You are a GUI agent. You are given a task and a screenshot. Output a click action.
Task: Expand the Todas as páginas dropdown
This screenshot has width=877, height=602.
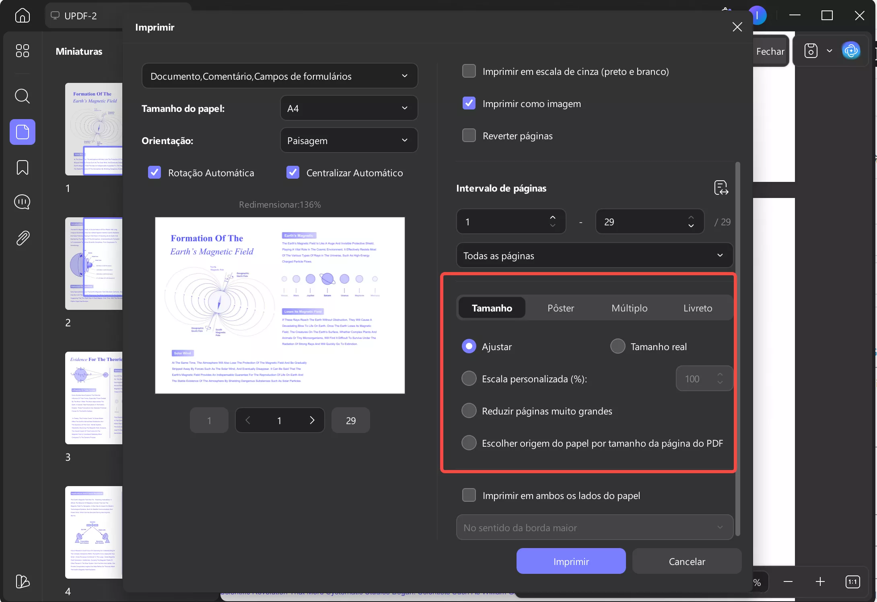coord(594,255)
